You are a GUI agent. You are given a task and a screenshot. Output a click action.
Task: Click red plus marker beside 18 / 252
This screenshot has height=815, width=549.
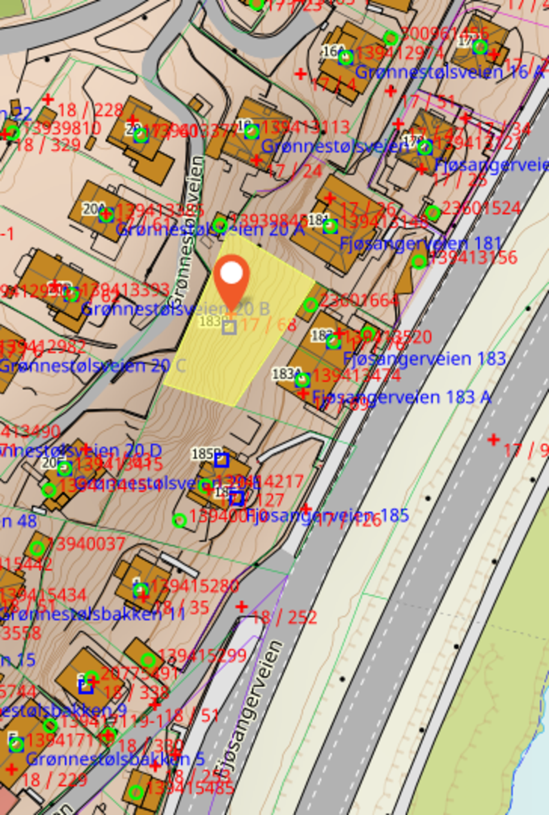click(x=242, y=606)
